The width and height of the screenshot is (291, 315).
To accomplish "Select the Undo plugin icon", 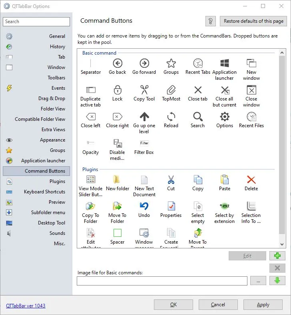I will click(144, 206).
